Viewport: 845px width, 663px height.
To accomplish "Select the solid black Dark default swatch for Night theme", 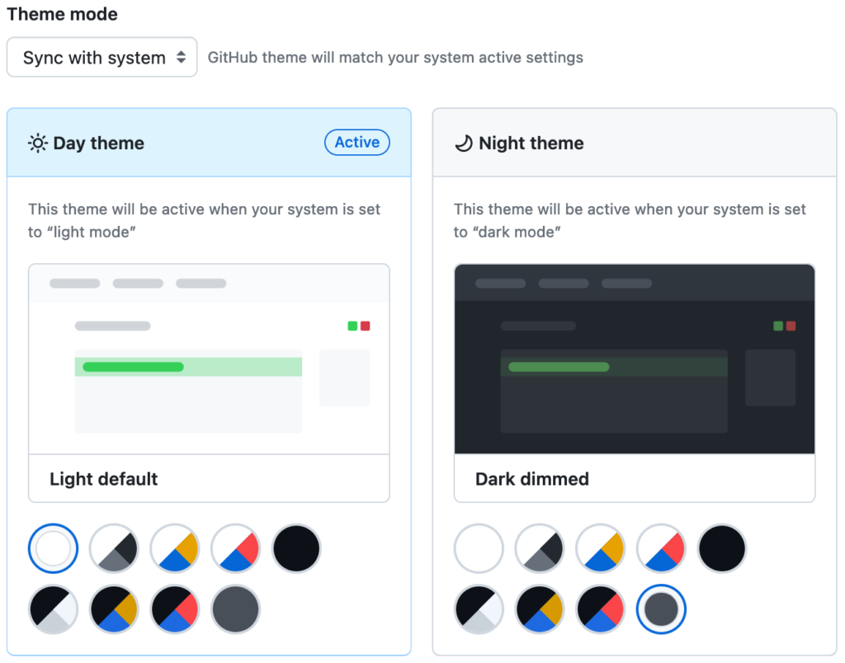I will click(x=722, y=548).
